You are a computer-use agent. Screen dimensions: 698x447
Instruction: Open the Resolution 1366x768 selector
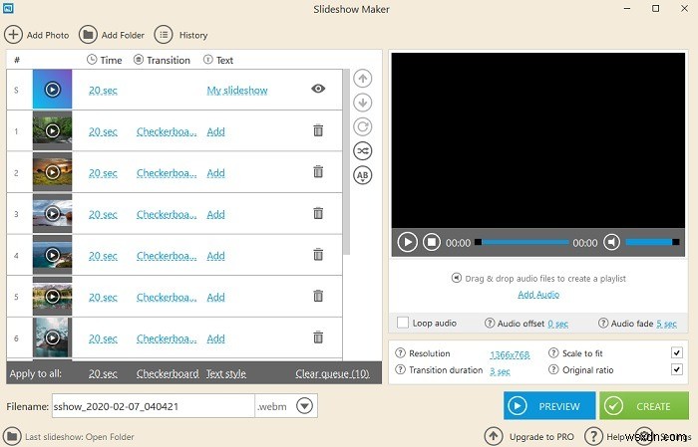coord(510,354)
